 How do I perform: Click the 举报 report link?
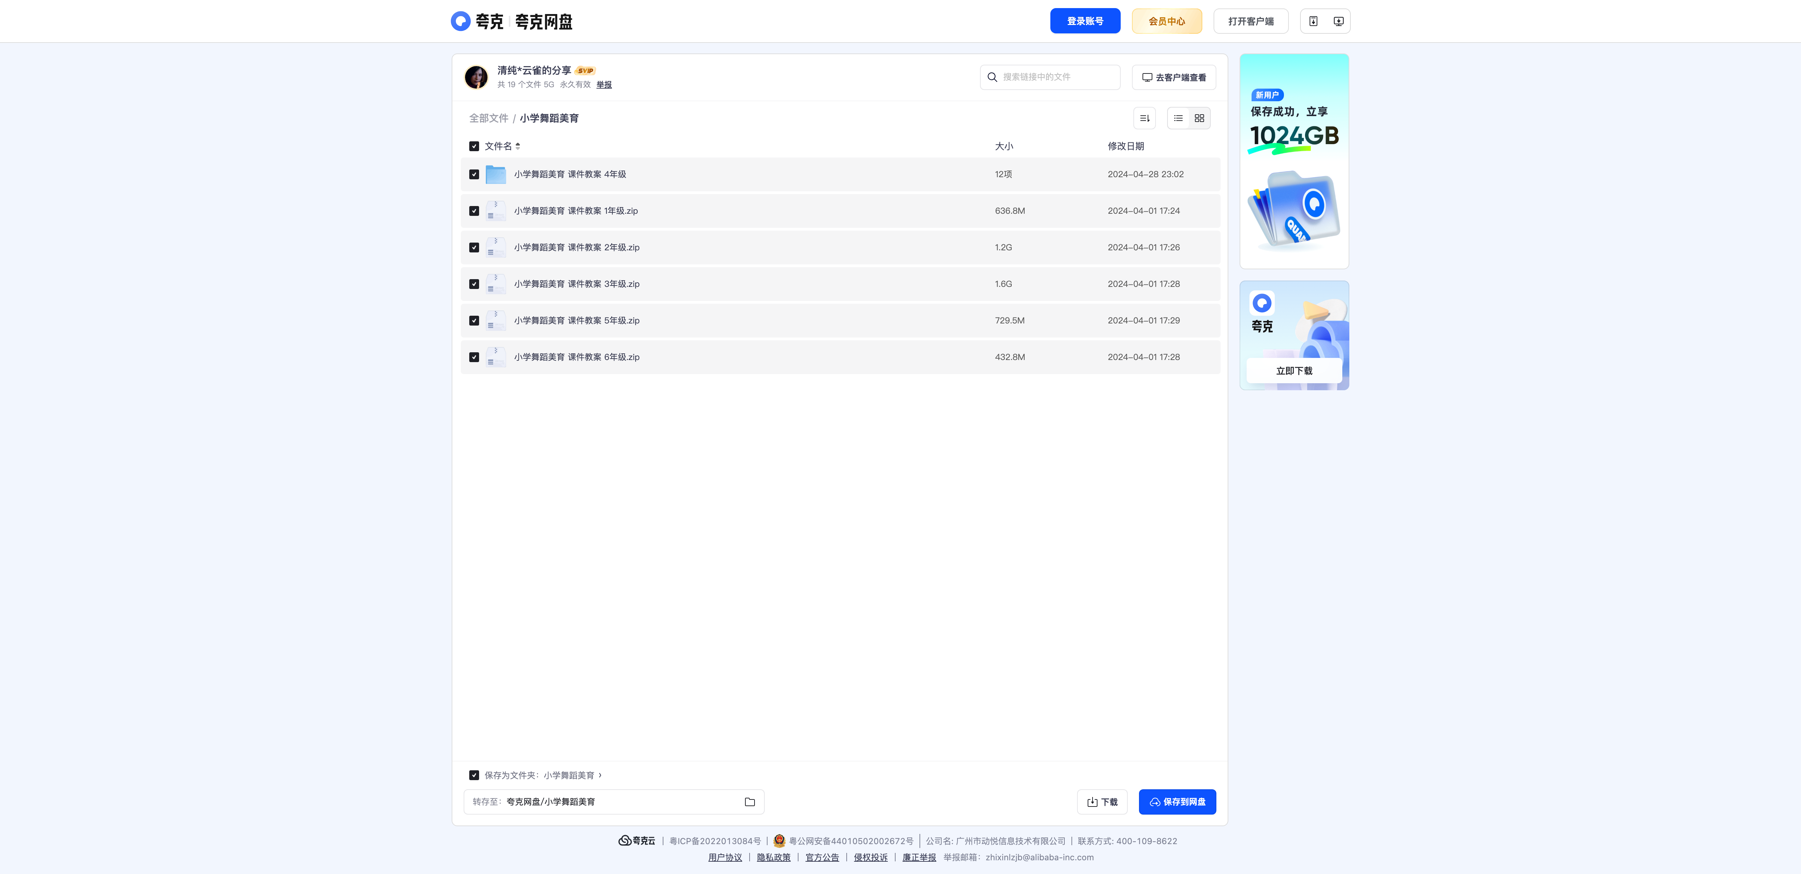click(604, 84)
